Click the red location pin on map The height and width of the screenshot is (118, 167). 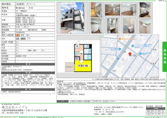point(130,54)
